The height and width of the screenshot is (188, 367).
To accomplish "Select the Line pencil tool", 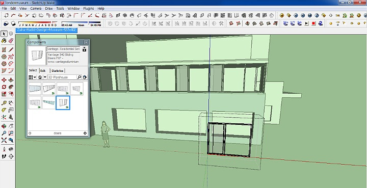I will [x=11, y=50].
